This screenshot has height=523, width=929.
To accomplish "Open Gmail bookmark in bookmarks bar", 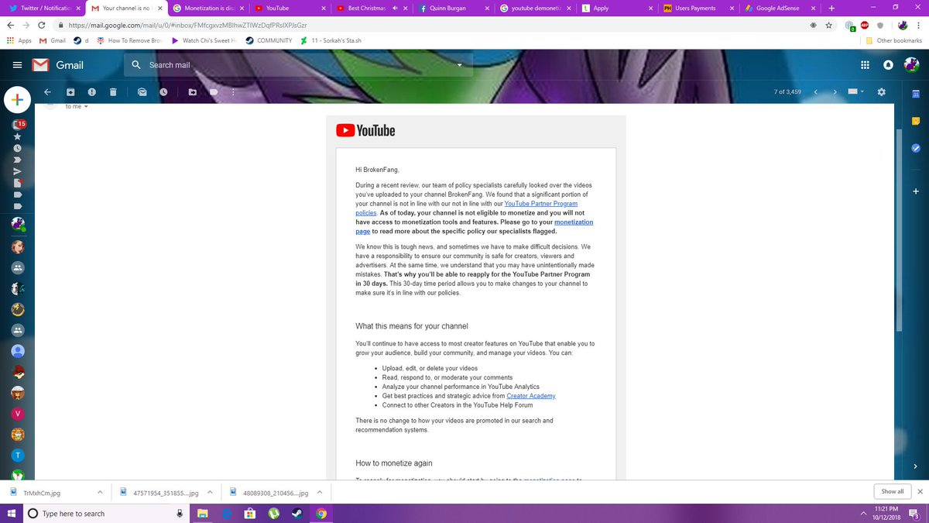I will click(53, 40).
